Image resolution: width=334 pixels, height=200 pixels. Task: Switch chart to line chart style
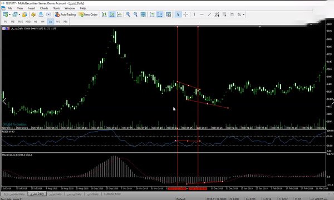[x=120, y=14]
